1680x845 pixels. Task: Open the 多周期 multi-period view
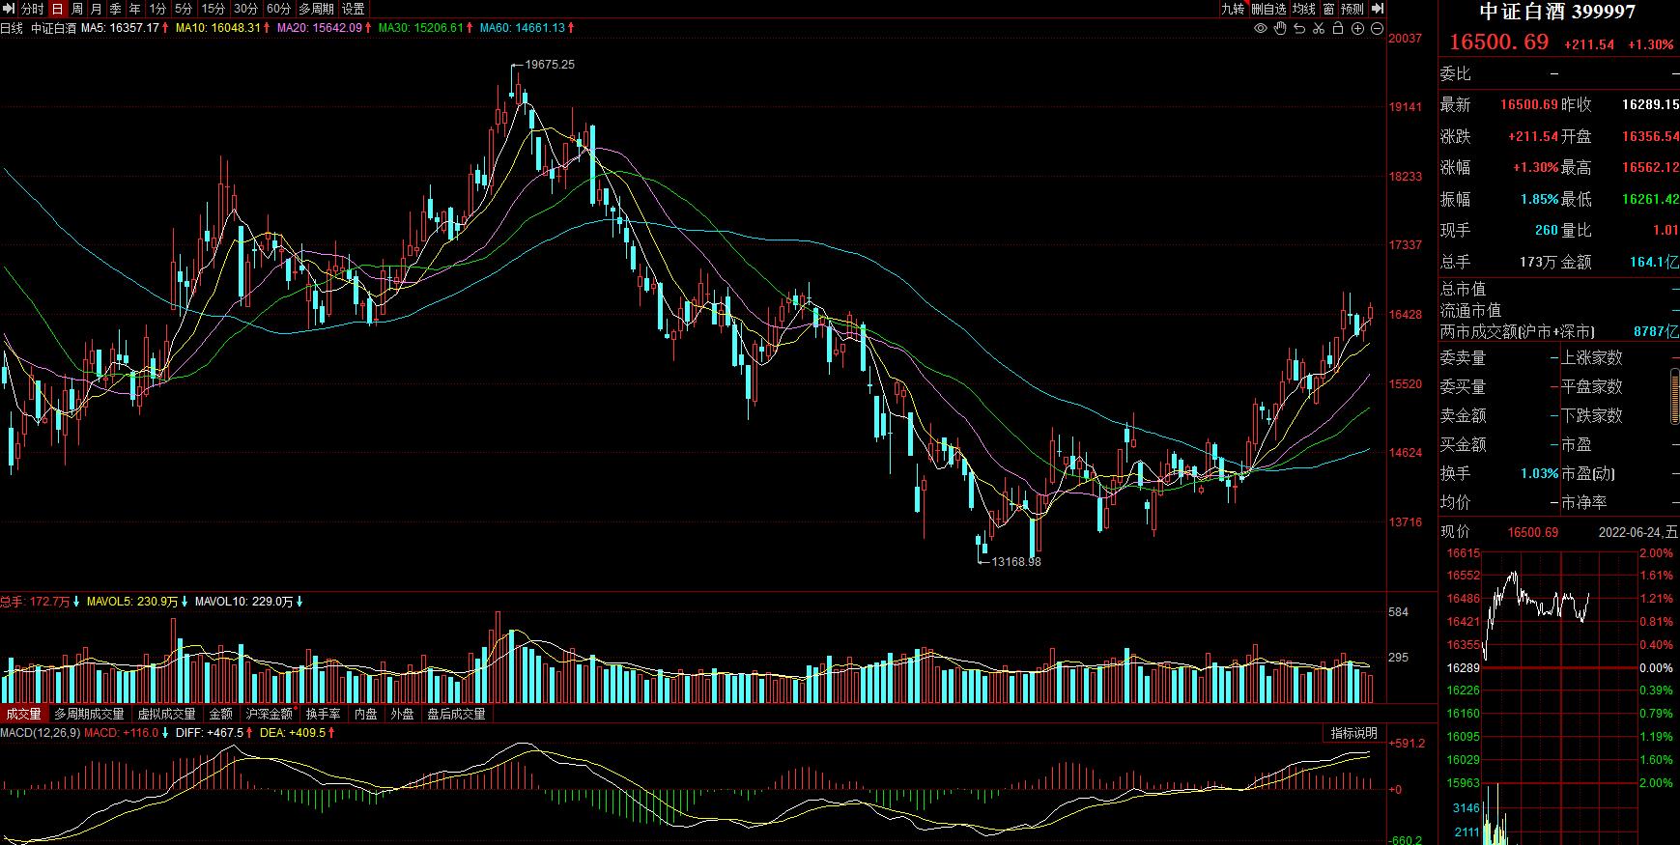coord(316,9)
